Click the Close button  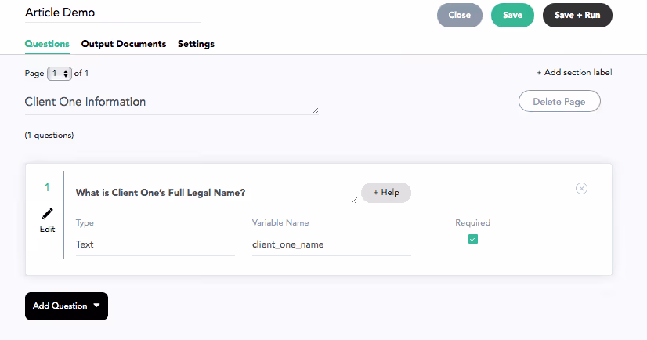pos(460,15)
